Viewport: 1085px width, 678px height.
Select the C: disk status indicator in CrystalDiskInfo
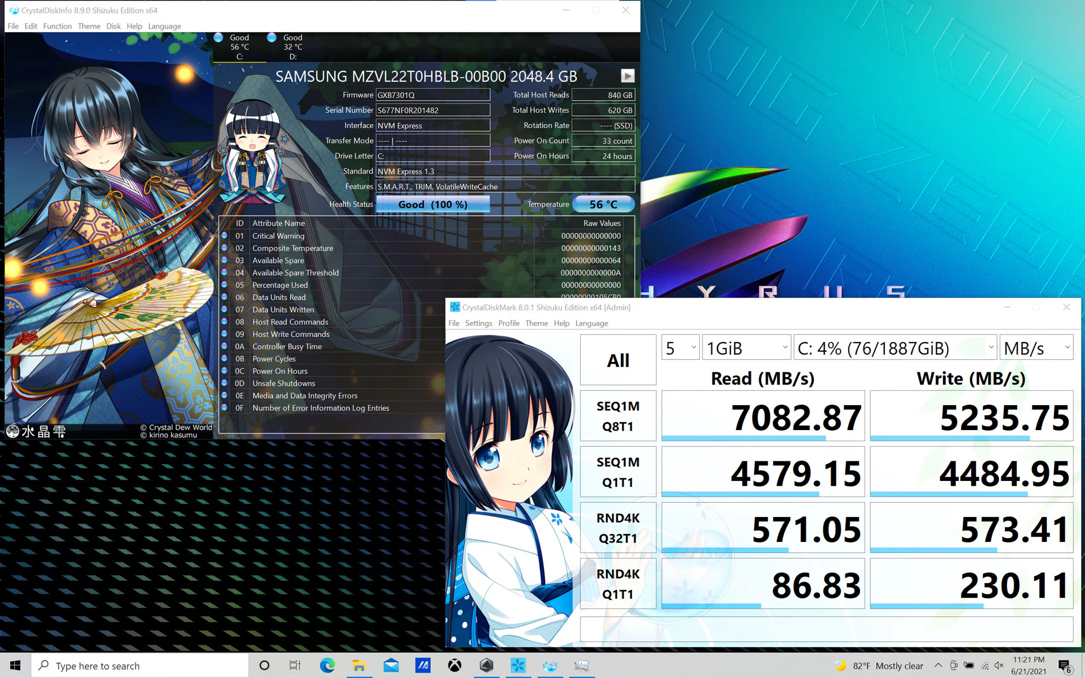pos(239,47)
